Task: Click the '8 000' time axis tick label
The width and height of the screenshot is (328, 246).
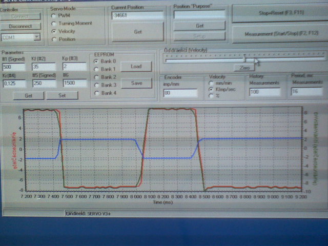Action: pyautogui.click(x=136, y=197)
